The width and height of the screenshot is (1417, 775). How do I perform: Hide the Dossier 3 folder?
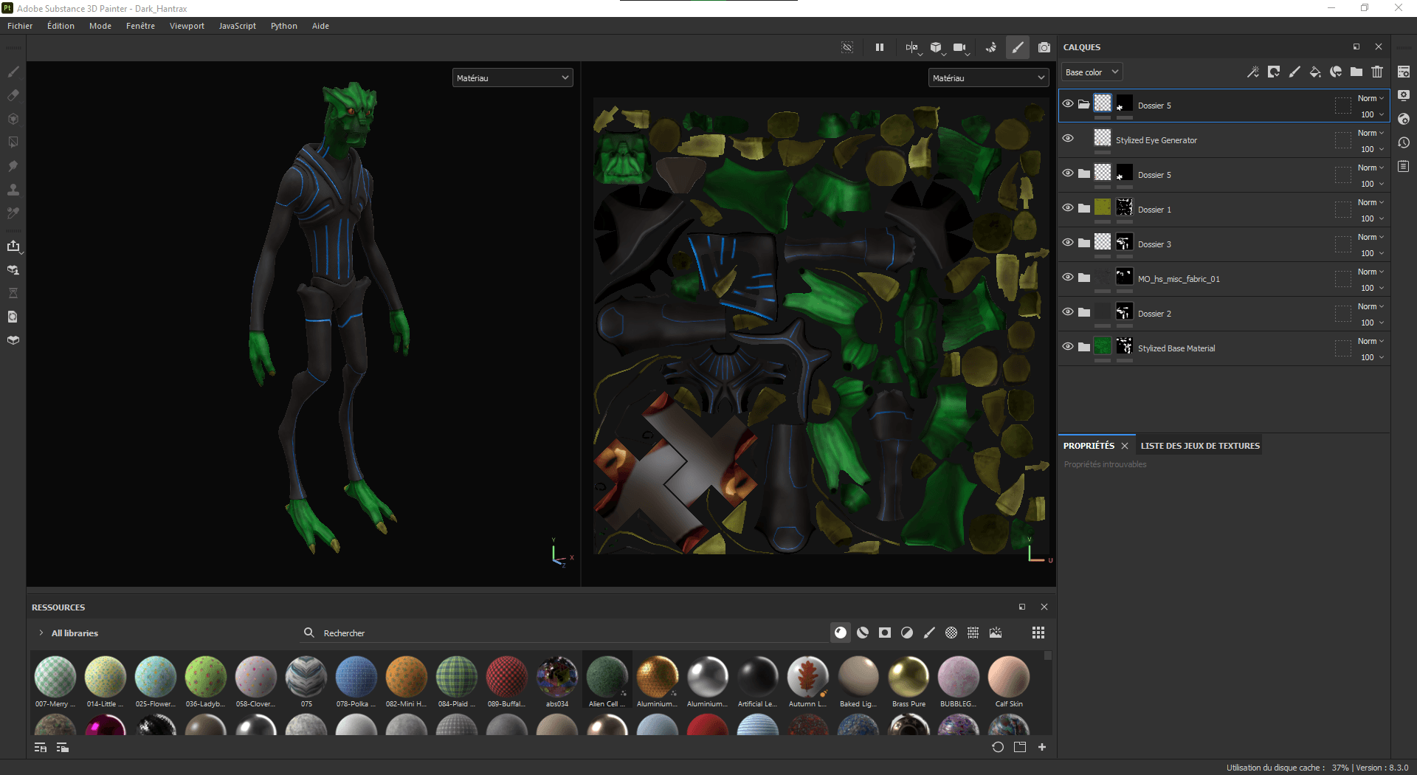(x=1068, y=243)
